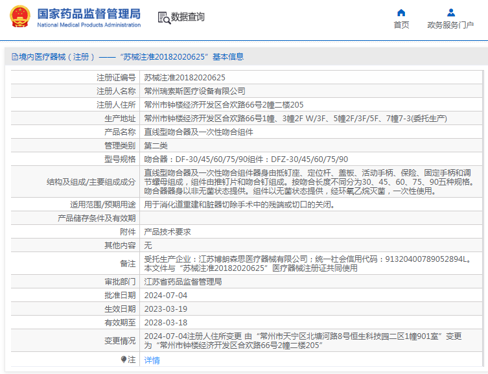This screenshot has width=488, height=374.
Task: Select 无 in 其他内容 row
Action: [148, 246]
